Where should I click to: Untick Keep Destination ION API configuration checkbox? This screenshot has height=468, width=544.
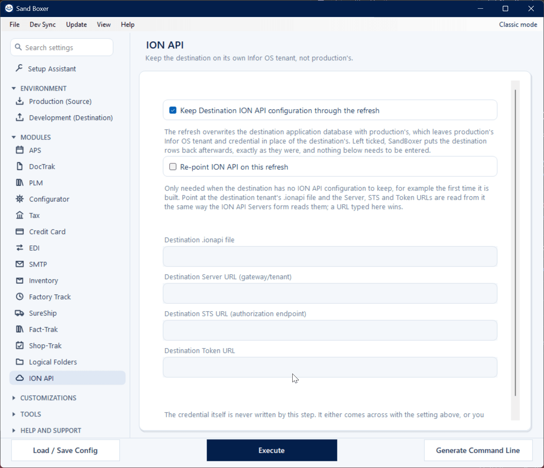173,110
